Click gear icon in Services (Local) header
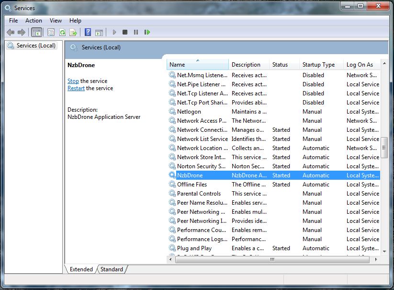Screen dimensions: 394x290 pyautogui.click(x=74, y=47)
